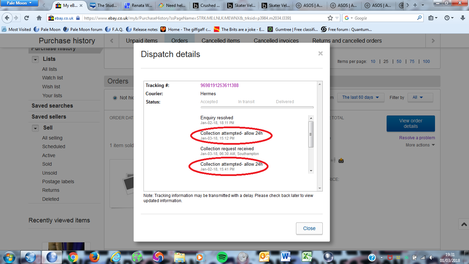Image resolution: width=469 pixels, height=264 pixels.
Task: Click the View order details button
Action: (411, 123)
